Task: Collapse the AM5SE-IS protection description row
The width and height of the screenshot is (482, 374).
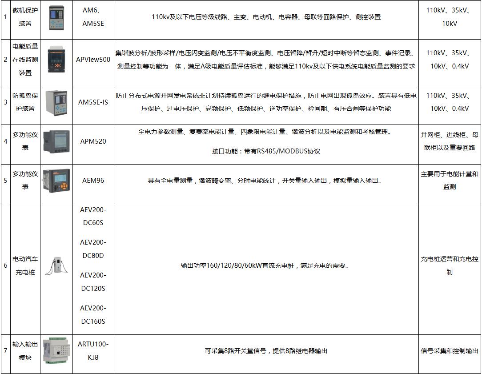Action: (267, 102)
